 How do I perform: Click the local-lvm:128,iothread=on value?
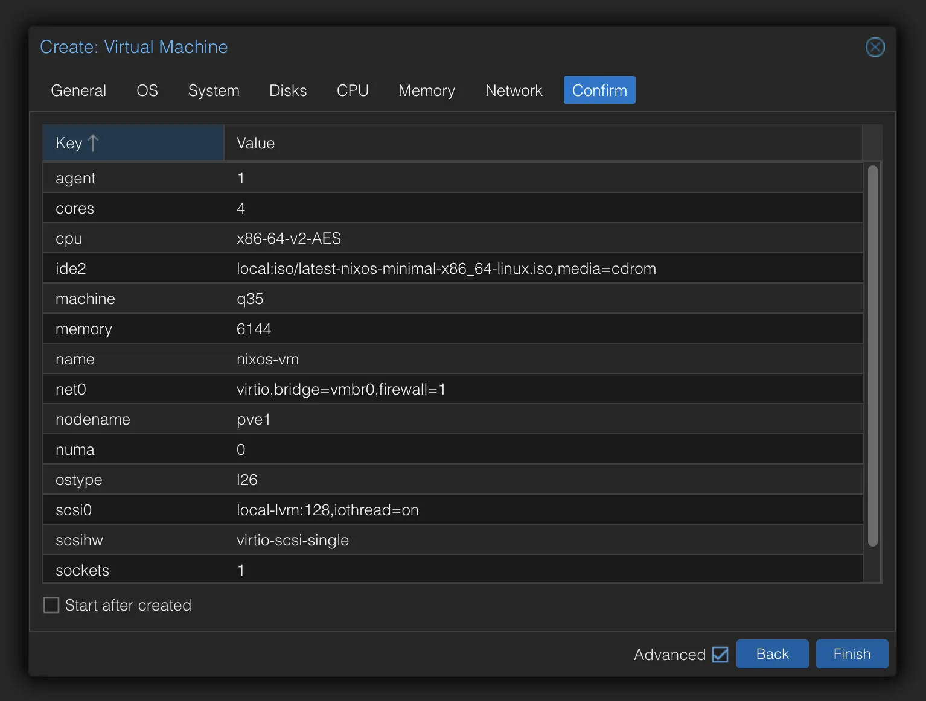point(328,510)
